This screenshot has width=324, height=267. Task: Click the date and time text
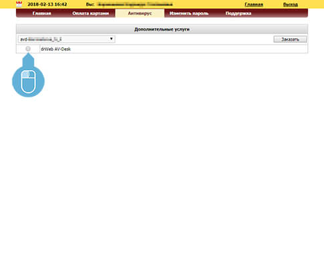coord(47,4)
